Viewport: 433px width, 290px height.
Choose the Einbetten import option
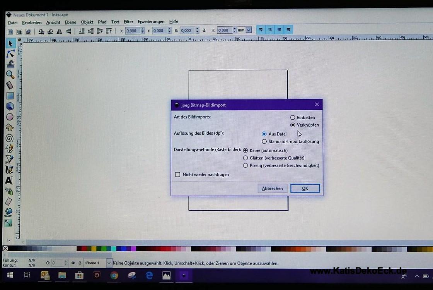[x=293, y=117]
